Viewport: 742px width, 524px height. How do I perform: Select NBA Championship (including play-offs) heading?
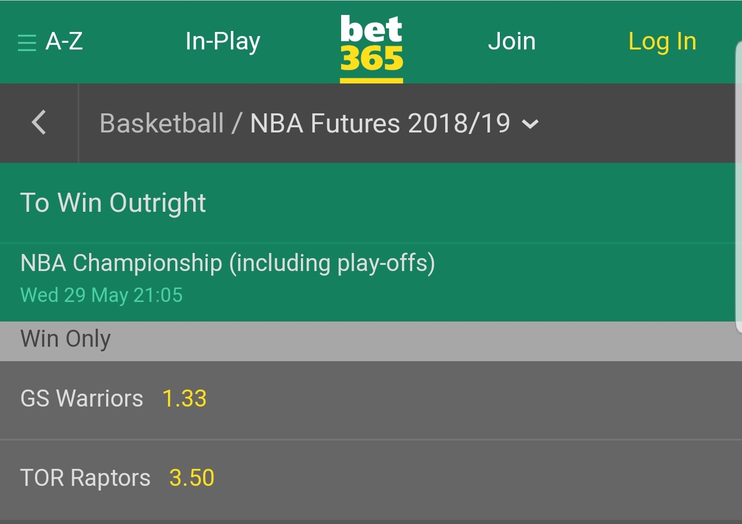click(227, 263)
